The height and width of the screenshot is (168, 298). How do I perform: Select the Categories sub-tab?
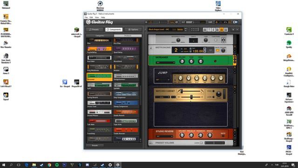click(100, 35)
